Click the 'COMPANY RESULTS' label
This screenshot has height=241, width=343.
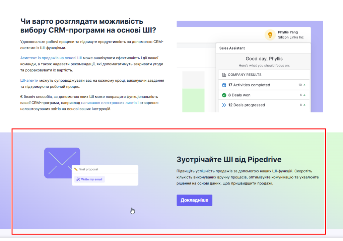click(245, 75)
